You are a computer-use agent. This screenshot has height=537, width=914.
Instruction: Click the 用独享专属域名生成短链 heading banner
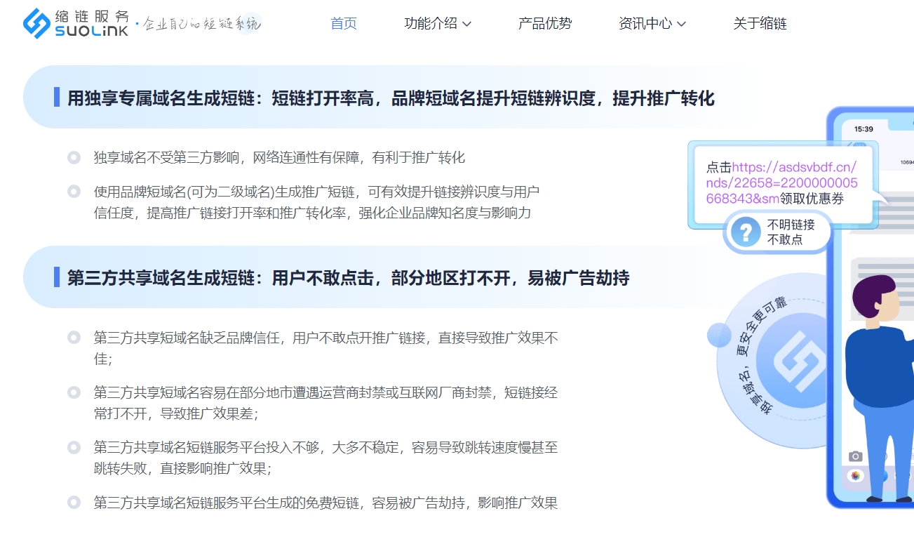click(x=390, y=98)
